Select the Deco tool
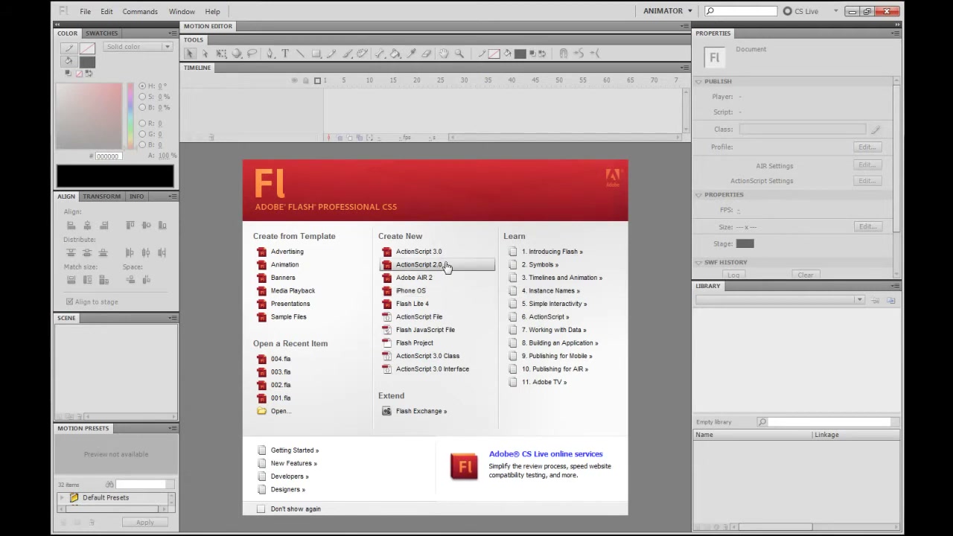The width and height of the screenshot is (953, 536). pyautogui.click(x=363, y=54)
